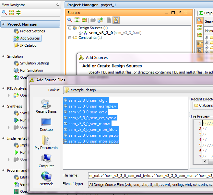The image size is (213, 195).
Task: Collapse the Flow Navigator panel
Action: click(x=58, y=5)
